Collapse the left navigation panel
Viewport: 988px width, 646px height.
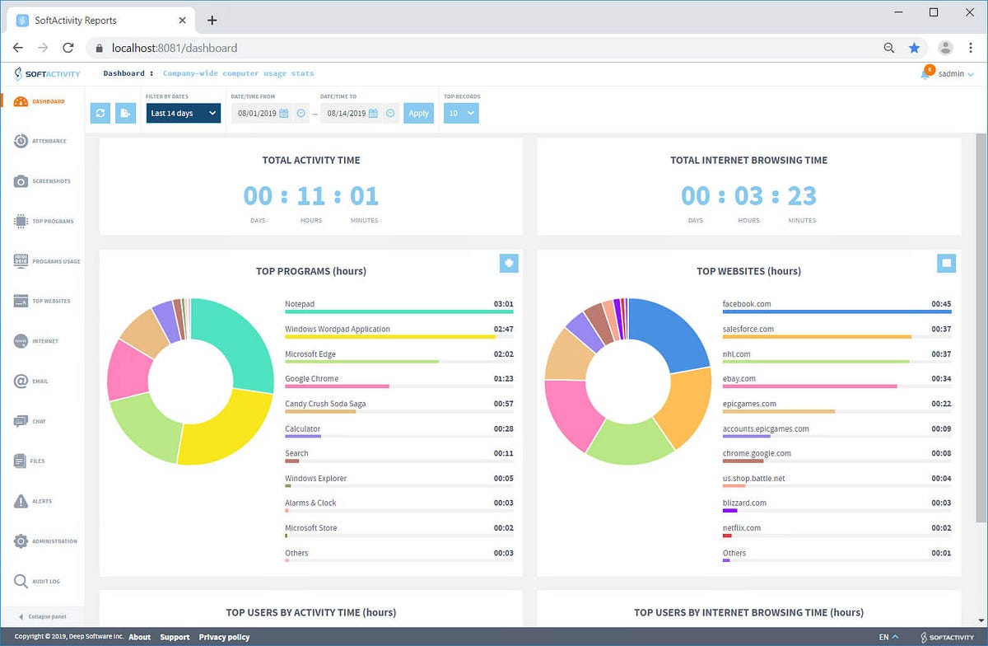(43, 616)
